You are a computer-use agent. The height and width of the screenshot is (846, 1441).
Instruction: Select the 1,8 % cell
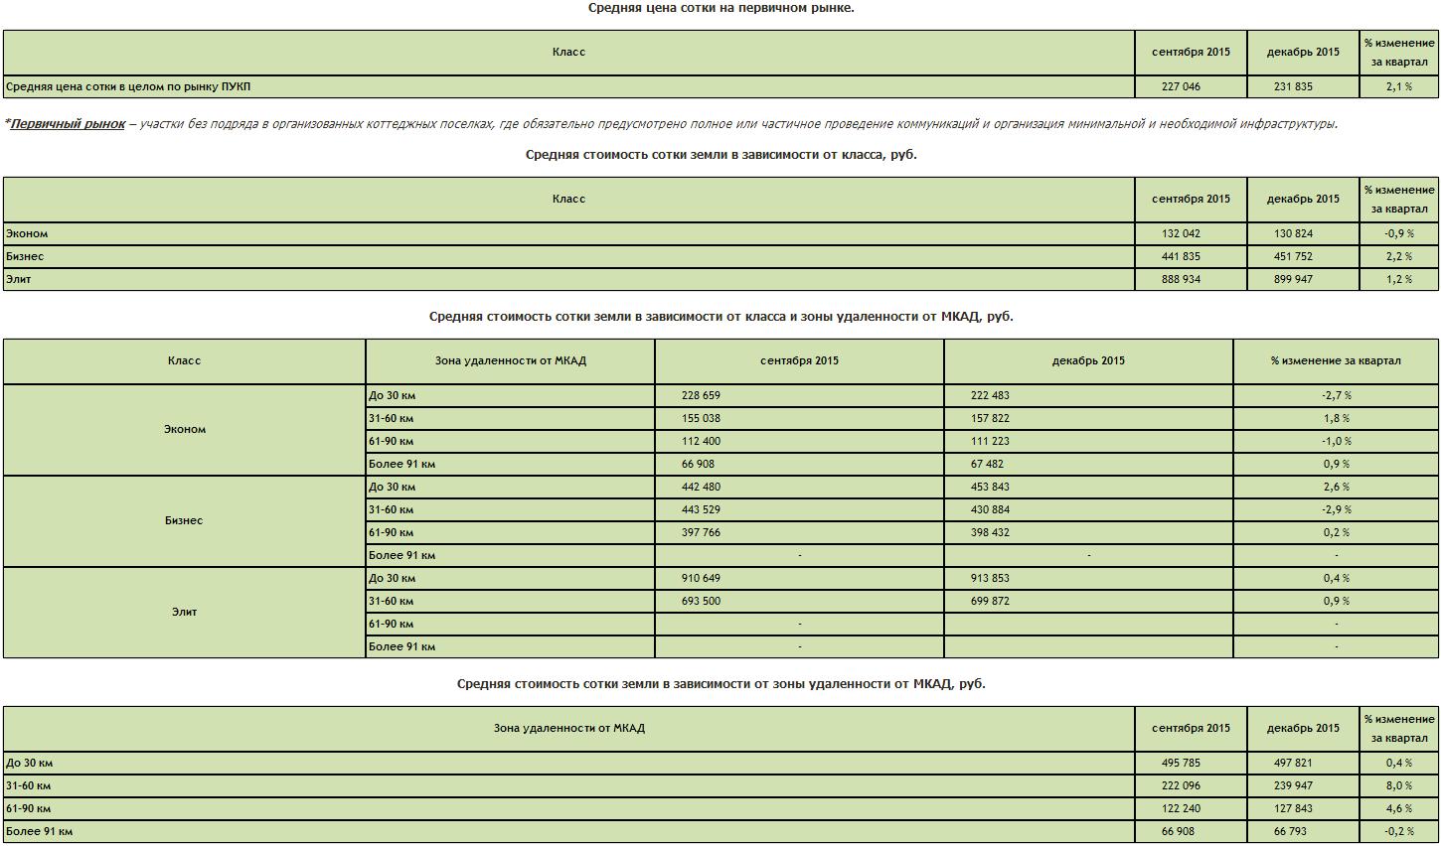pos(1336,419)
